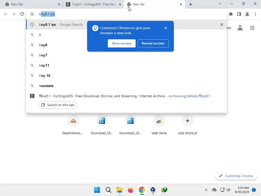Image resolution: width=261 pixels, height=196 pixels.
Task: Click the Customize Chrome button
Action: pos(236,176)
